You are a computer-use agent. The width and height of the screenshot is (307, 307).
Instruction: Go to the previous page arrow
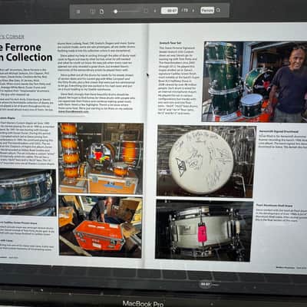(155, 11)
